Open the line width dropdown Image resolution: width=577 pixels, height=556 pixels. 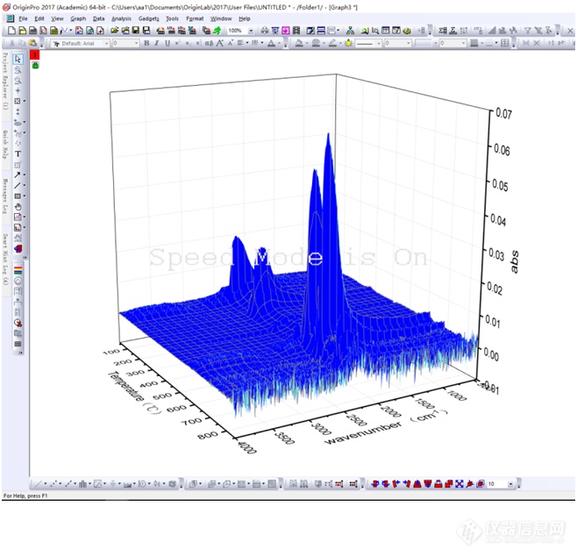408,44
